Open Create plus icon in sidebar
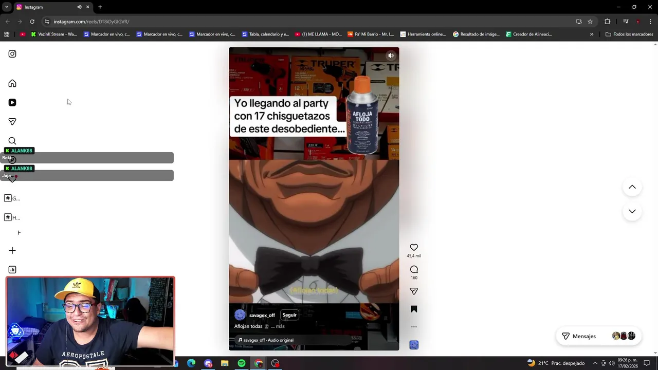The width and height of the screenshot is (658, 370). (x=12, y=250)
